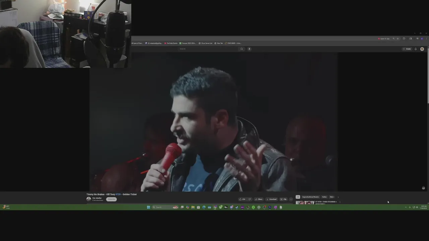Open the Tim Stiefler channel name link

97,198
